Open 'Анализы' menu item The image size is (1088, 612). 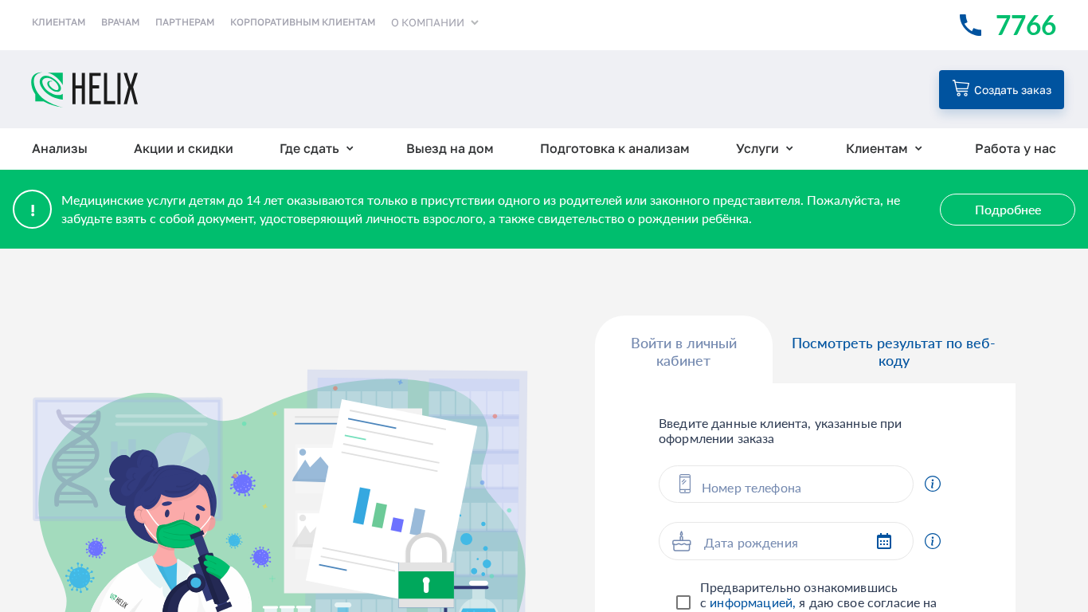(x=60, y=148)
